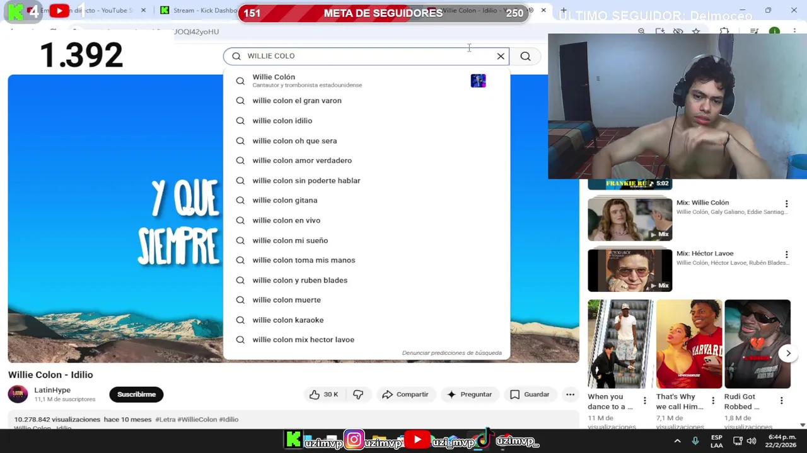Choose suggestion willie colon el gran varon
Viewport: 807px width, 453px height.
click(366, 101)
